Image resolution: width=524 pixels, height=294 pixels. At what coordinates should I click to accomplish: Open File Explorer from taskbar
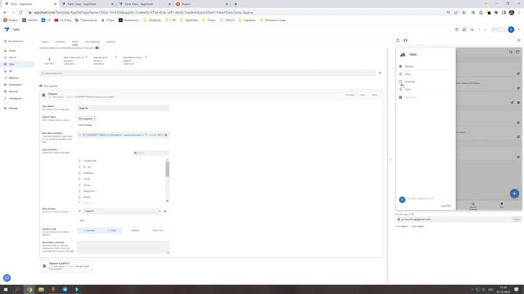pyautogui.click(x=41, y=289)
